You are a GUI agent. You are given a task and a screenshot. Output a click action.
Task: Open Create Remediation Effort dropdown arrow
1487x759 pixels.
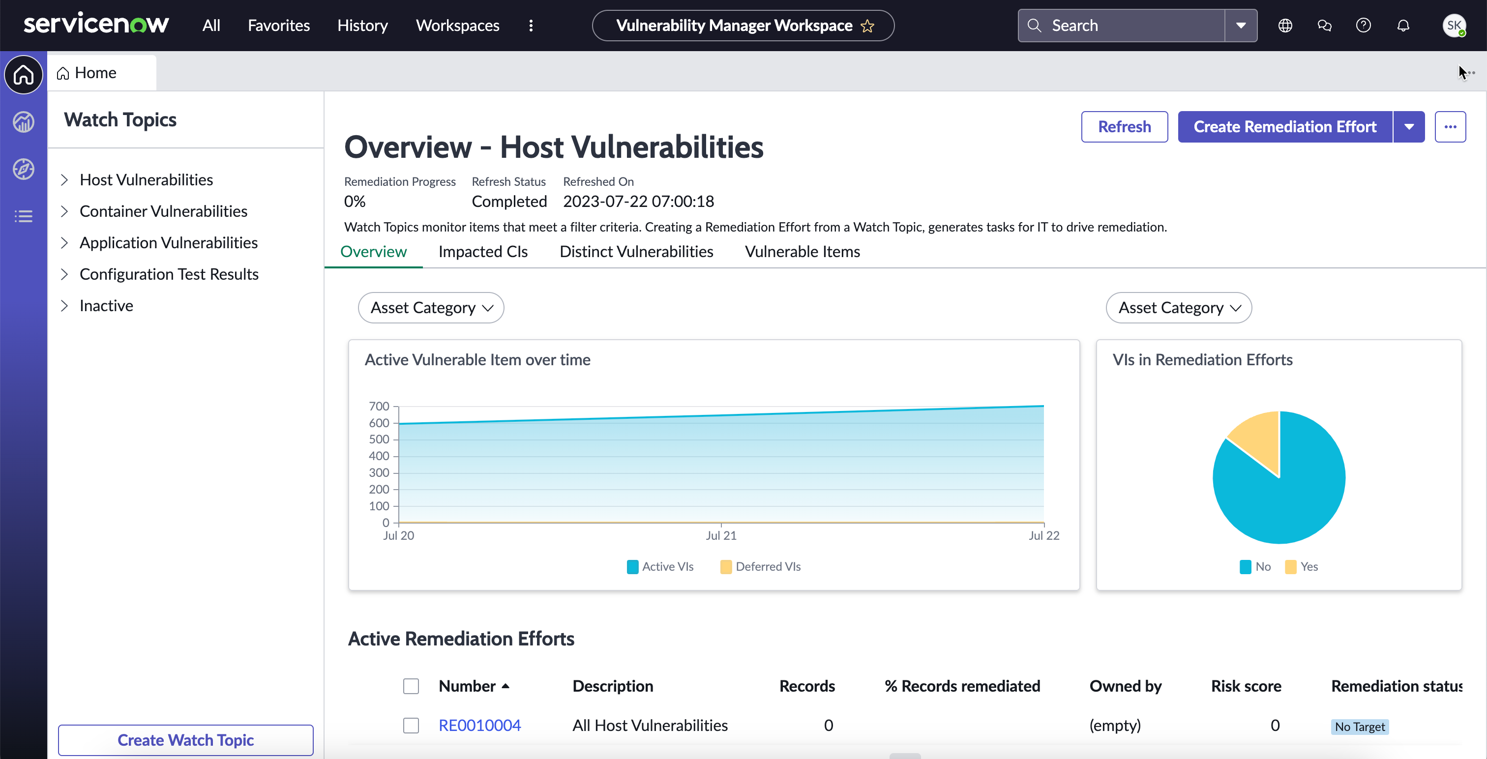1409,126
